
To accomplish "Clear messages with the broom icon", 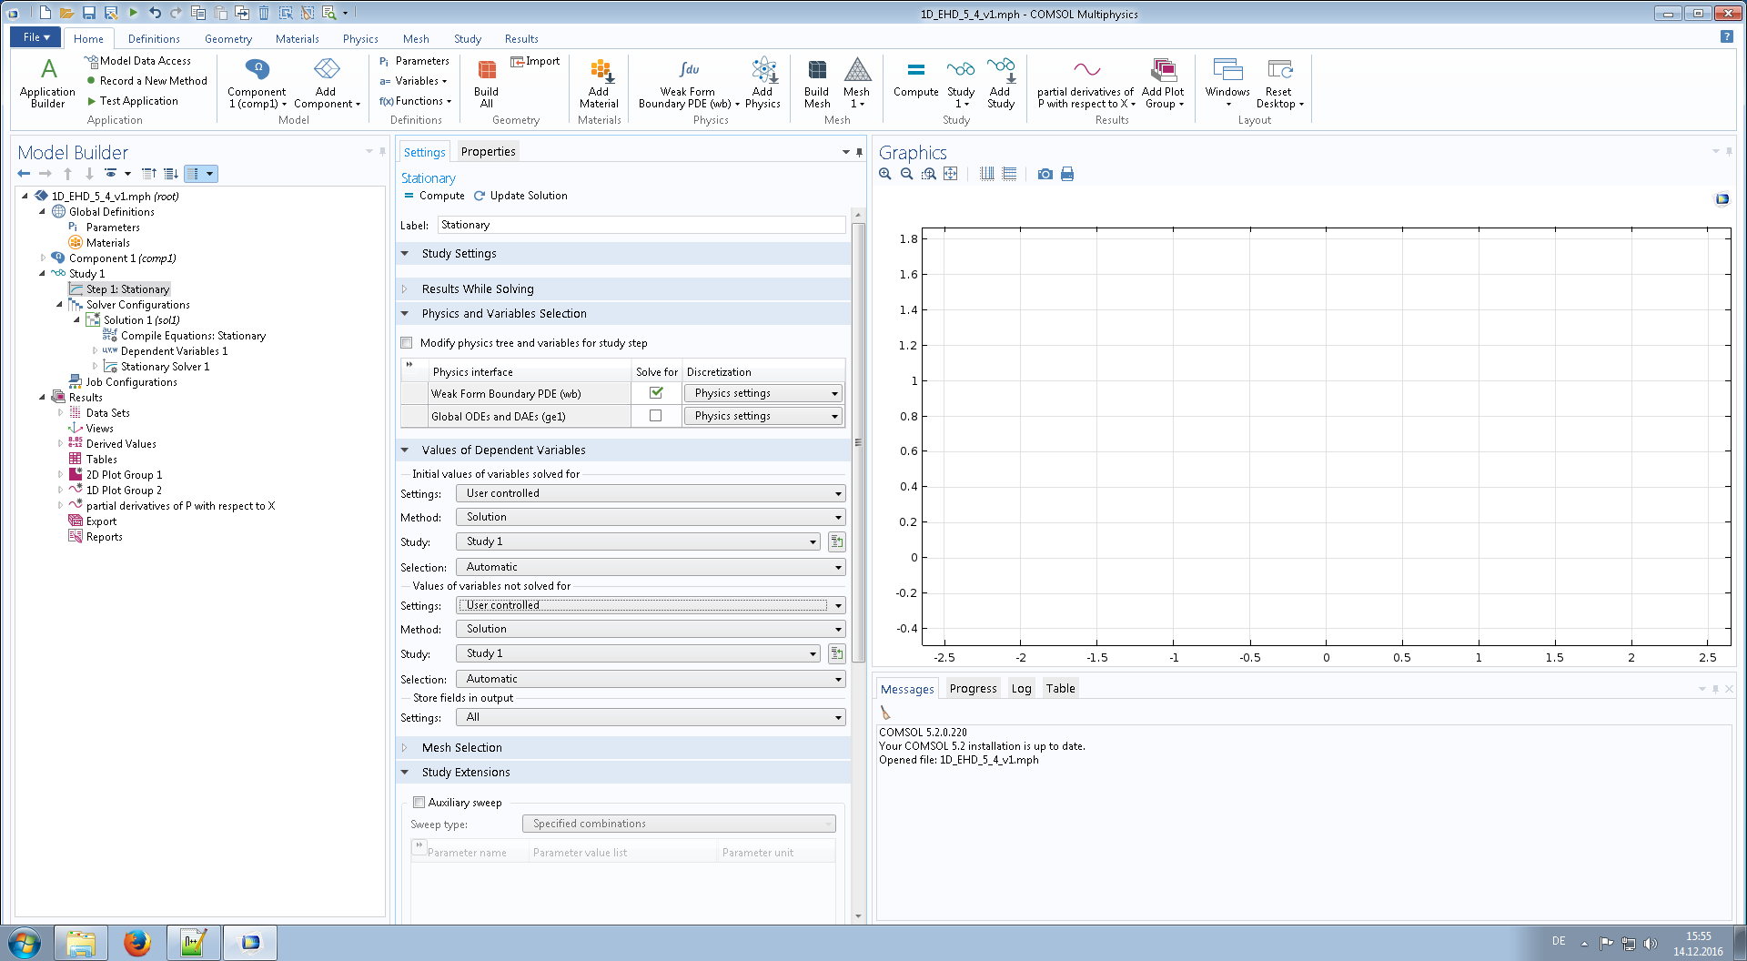I will tap(885, 713).
